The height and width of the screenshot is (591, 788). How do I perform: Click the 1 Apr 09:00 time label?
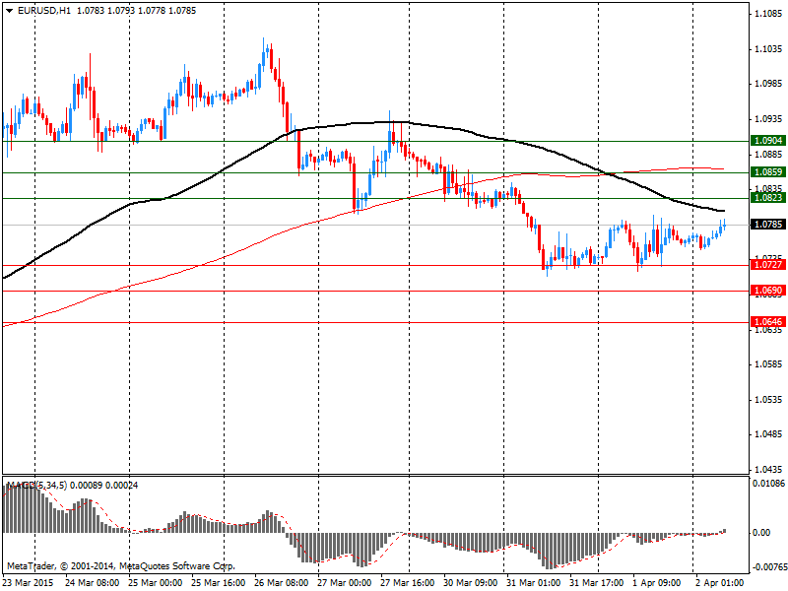657,583
